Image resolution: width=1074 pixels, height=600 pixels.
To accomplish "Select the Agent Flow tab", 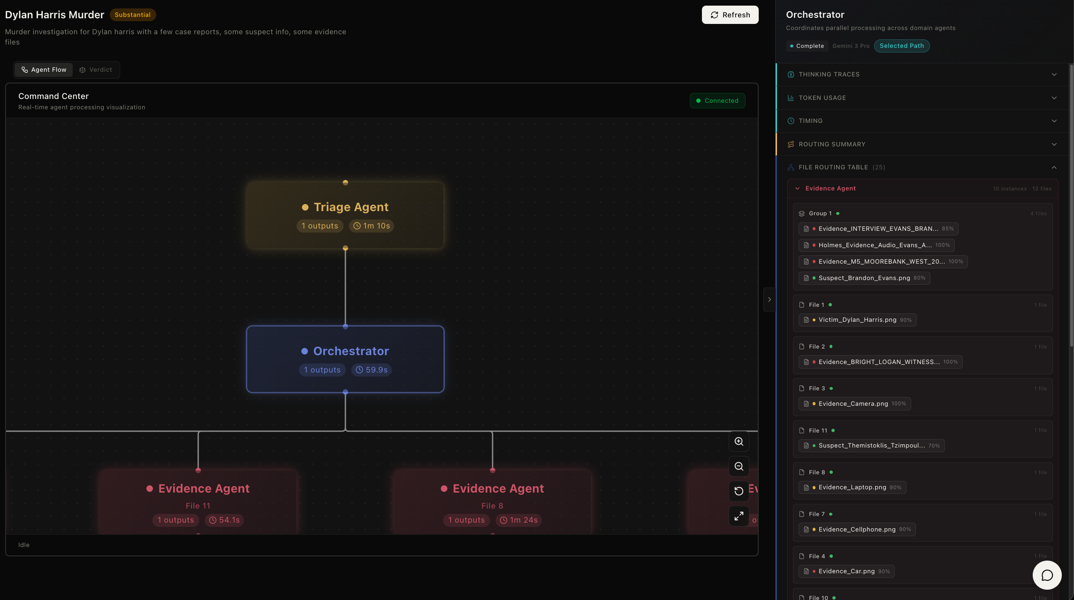I will click(x=44, y=70).
